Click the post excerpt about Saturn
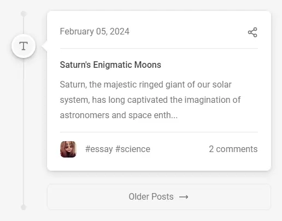 [150, 100]
